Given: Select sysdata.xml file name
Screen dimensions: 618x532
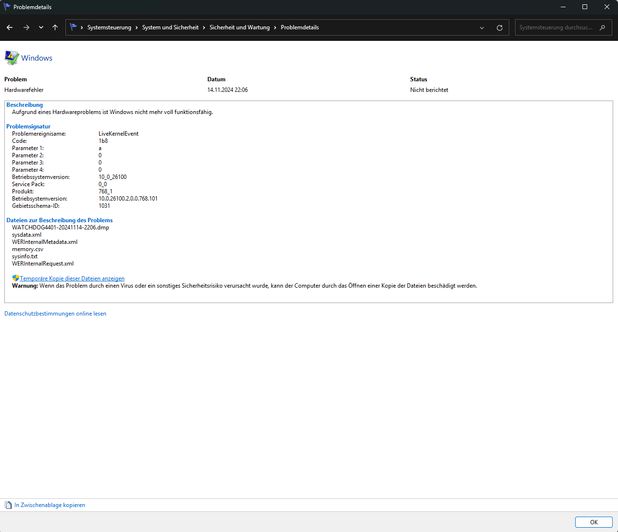Looking at the screenshot, I should pos(26,235).
